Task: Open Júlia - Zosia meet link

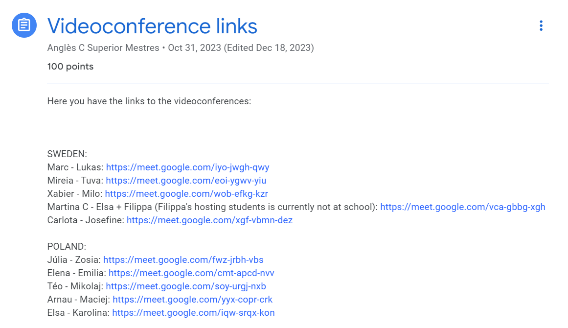Action: point(183,260)
